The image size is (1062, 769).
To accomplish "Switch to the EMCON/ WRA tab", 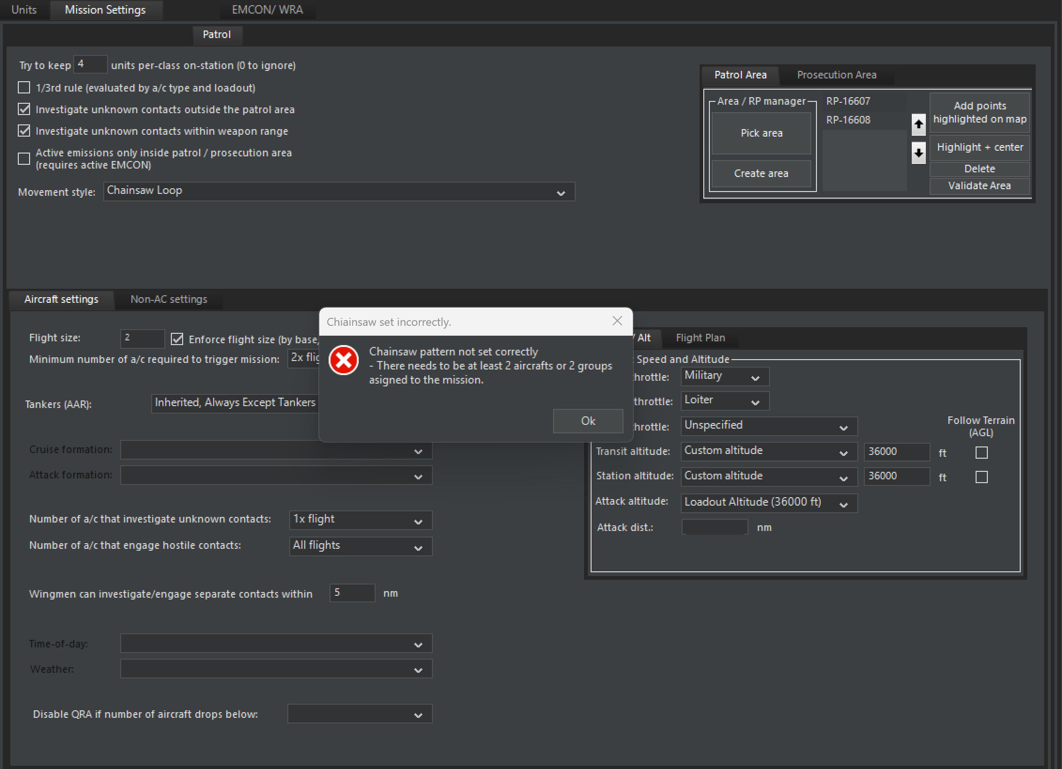I will 267,10.
